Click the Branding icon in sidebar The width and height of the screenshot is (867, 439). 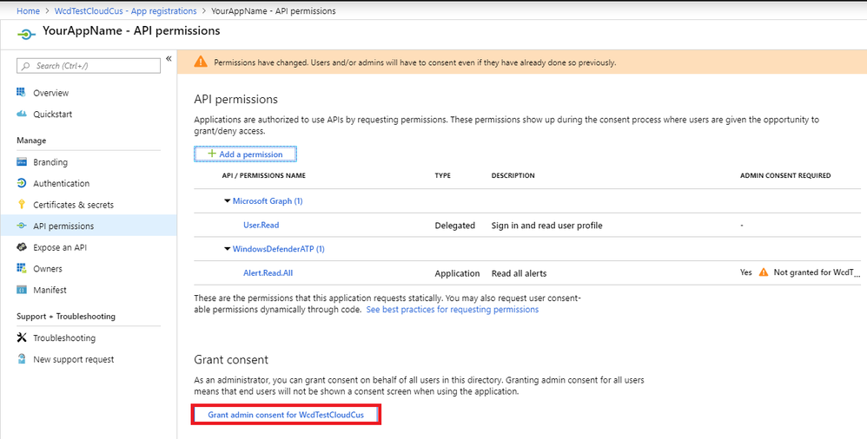[22, 161]
